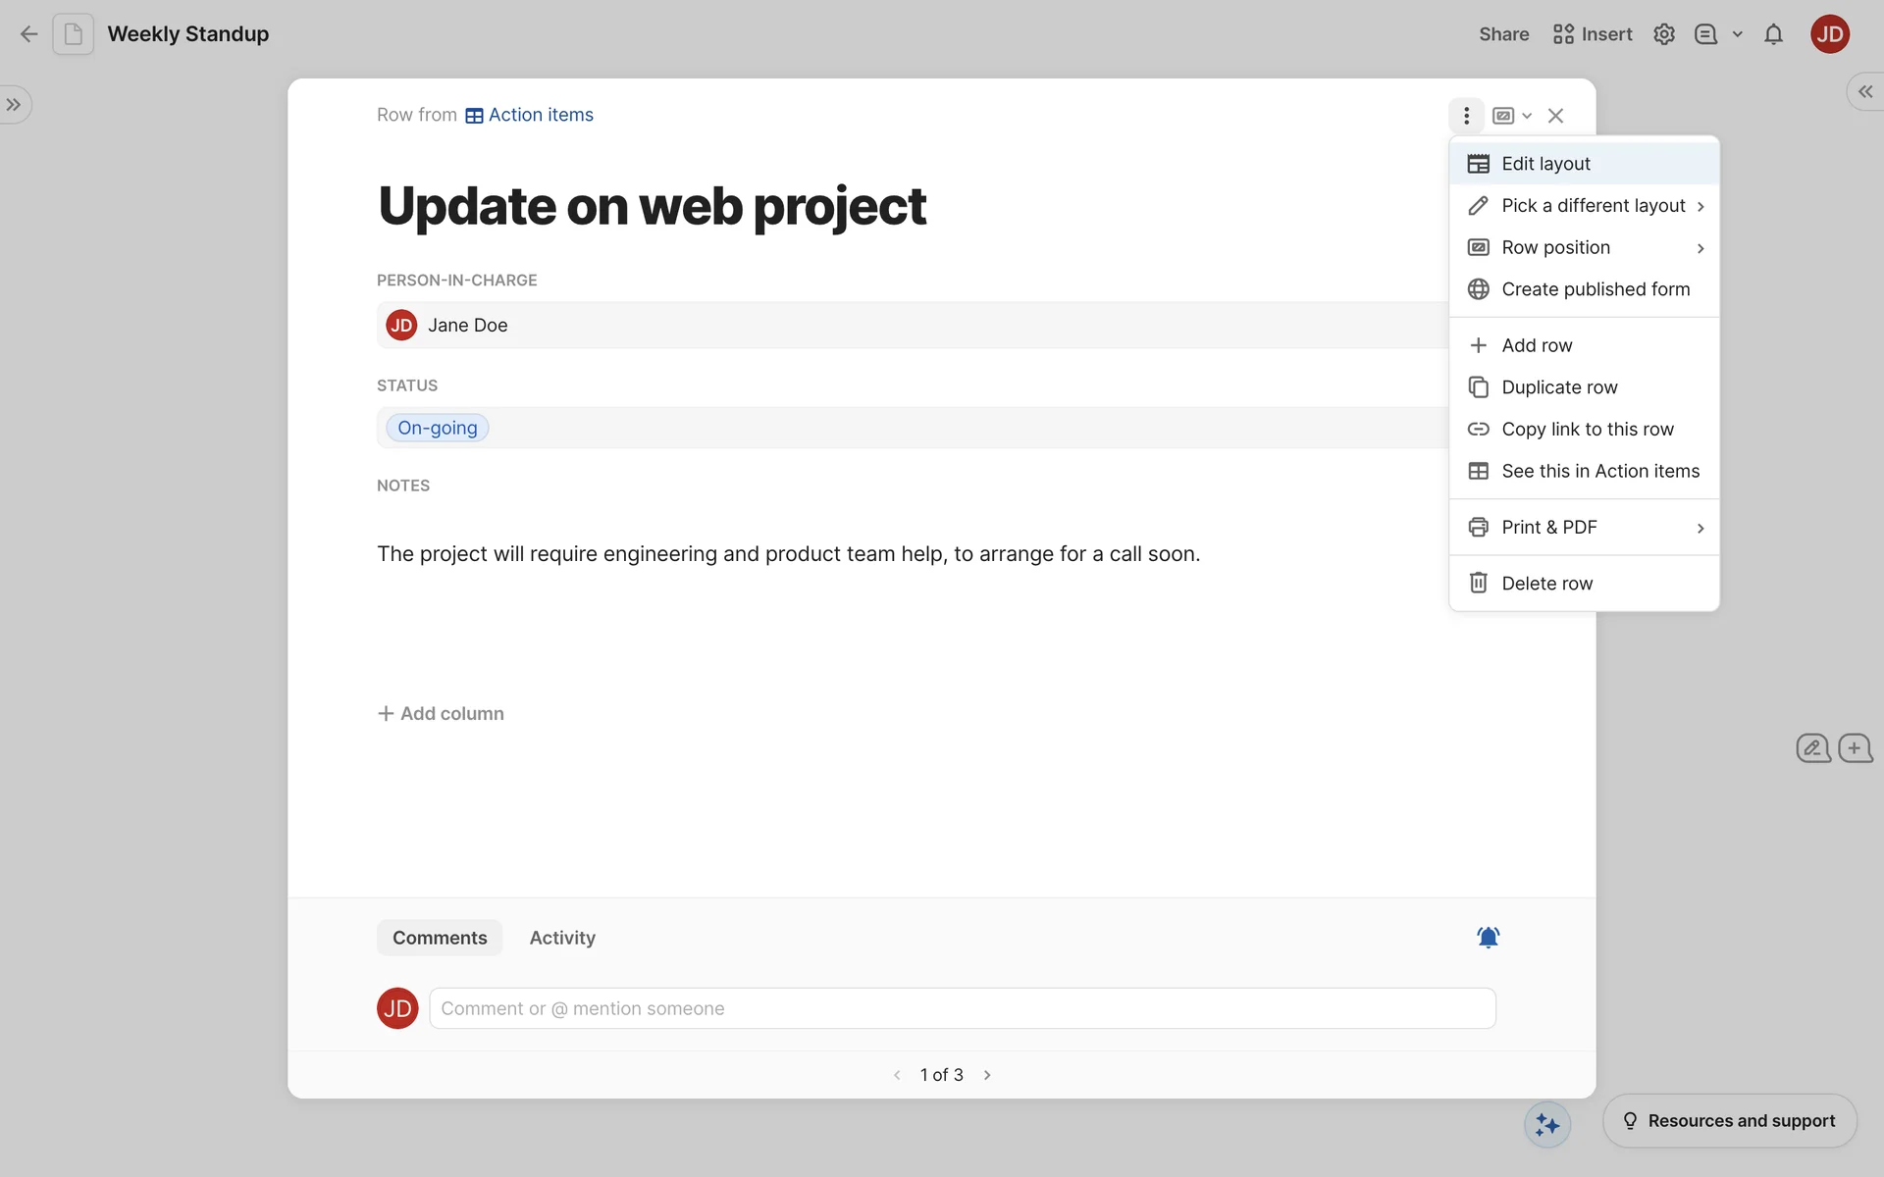Choose Duplicate row in the menu
The height and width of the screenshot is (1177, 1884).
1559,387
